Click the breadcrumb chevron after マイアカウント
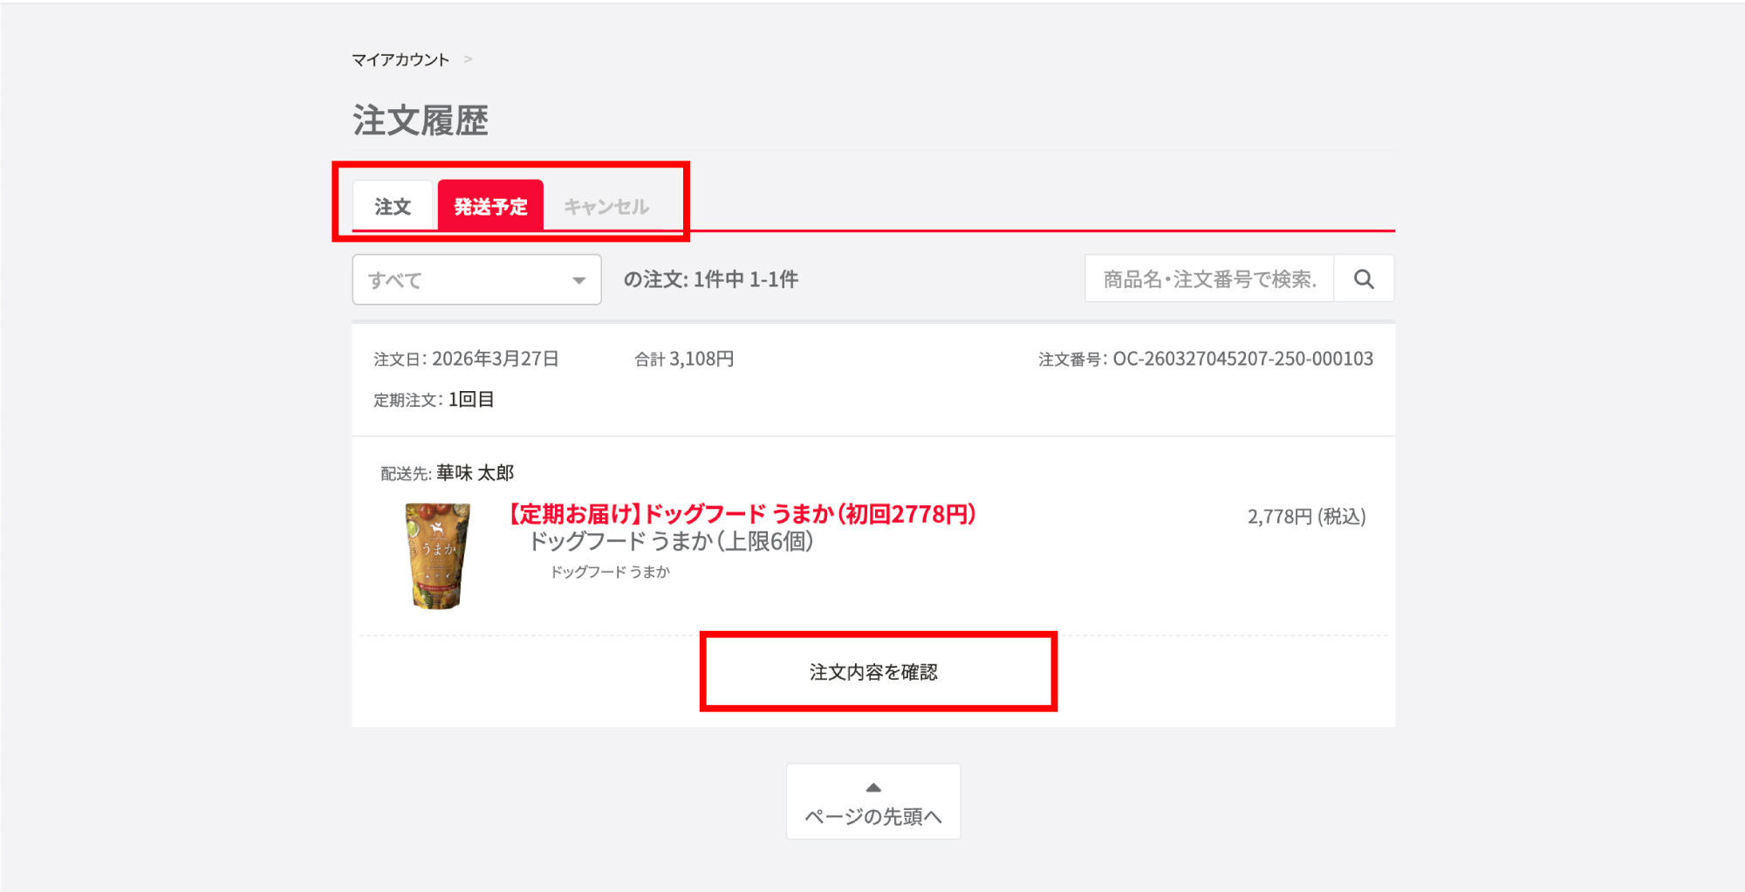 click(469, 59)
